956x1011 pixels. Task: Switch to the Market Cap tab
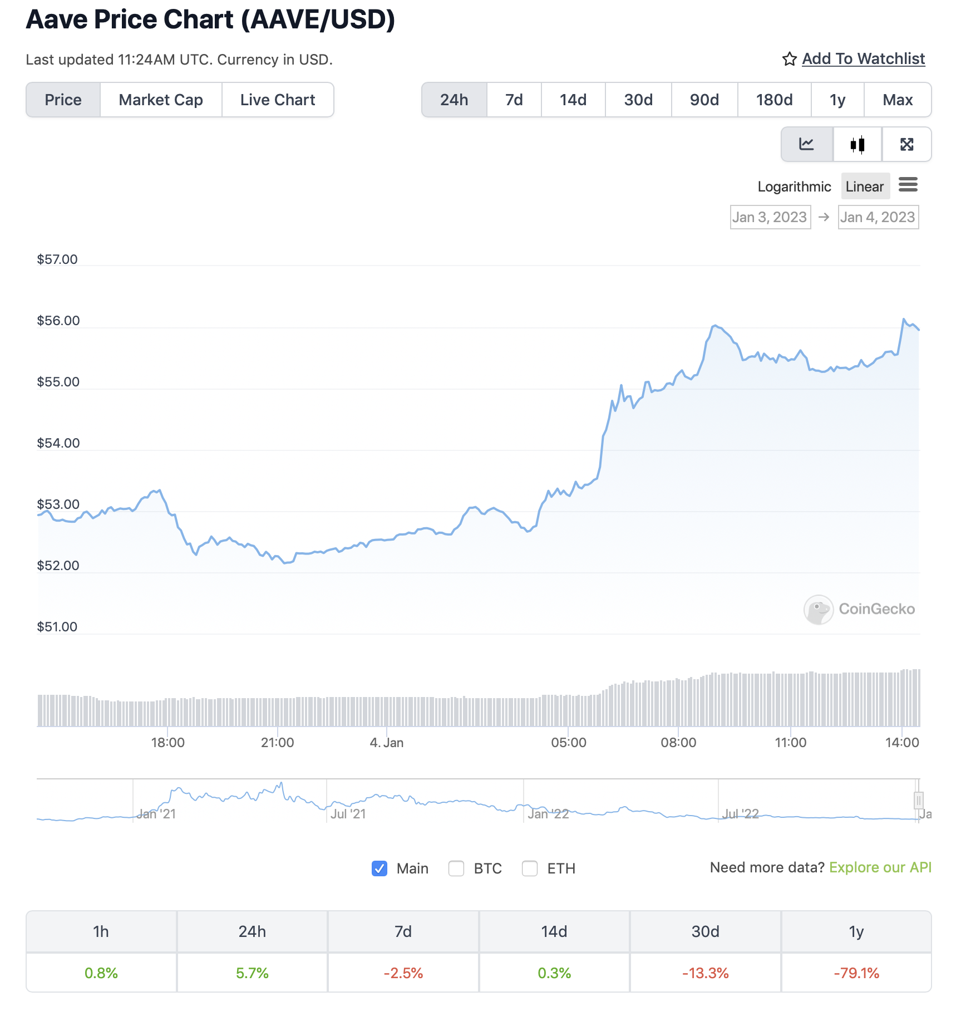[161, 100]
